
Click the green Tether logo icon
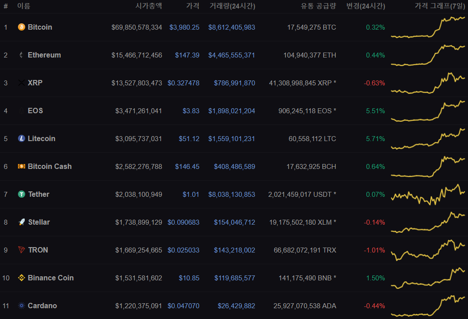pos(22,194)
